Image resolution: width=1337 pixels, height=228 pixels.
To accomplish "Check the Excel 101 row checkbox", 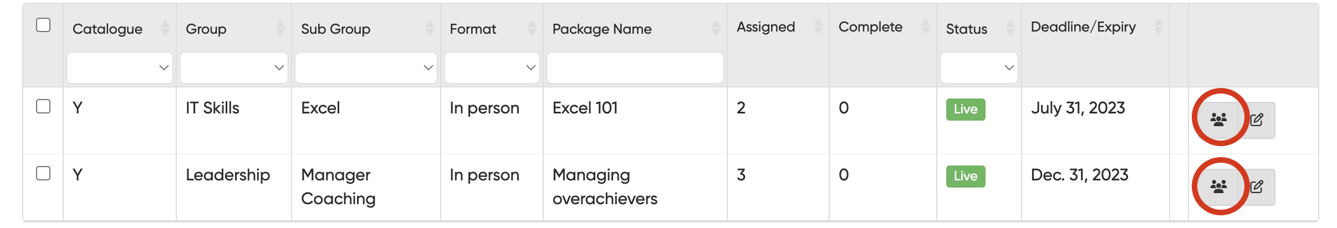I will (43, 106).
